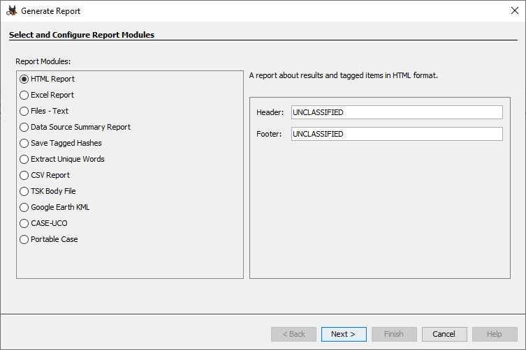The image size is (526, 350).
Task: Click the Autopsy icon in the title bar
Action: (x=12, y=11)
